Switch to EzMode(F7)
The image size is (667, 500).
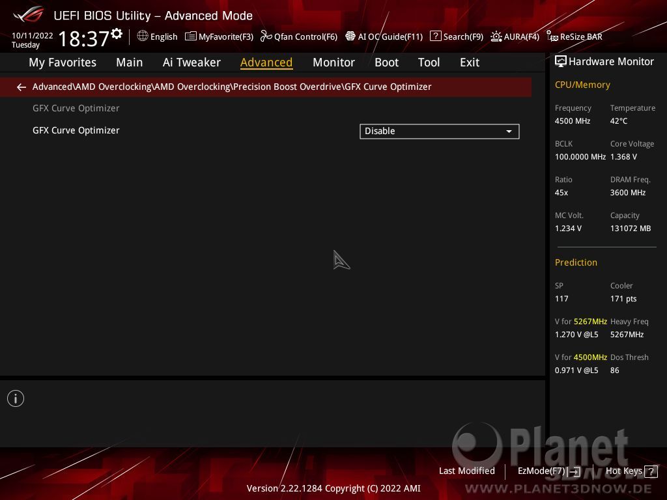coord(548,471)
